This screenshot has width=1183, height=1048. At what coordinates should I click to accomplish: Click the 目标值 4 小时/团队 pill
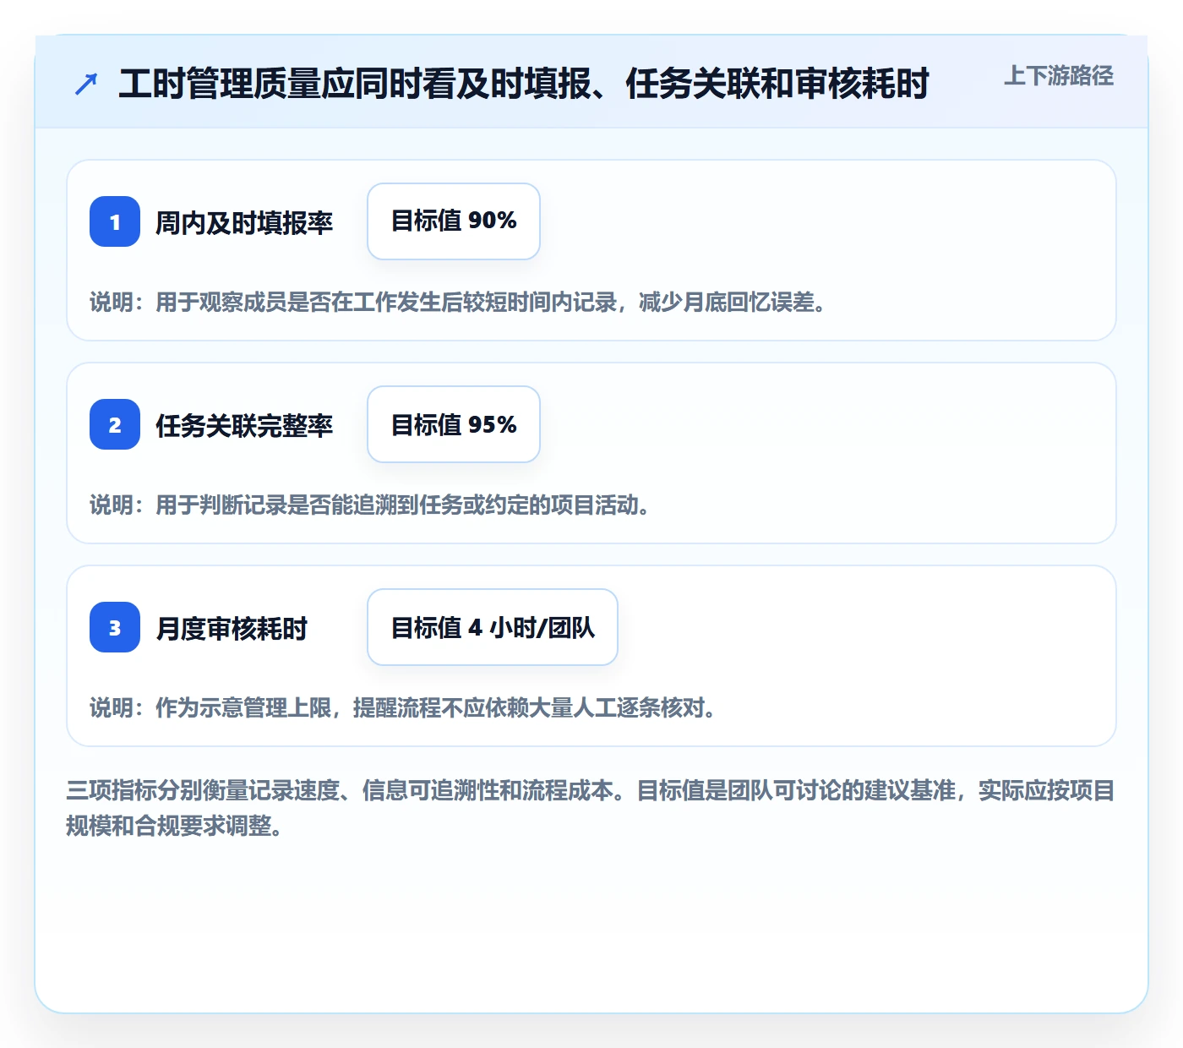coord(493,627)
